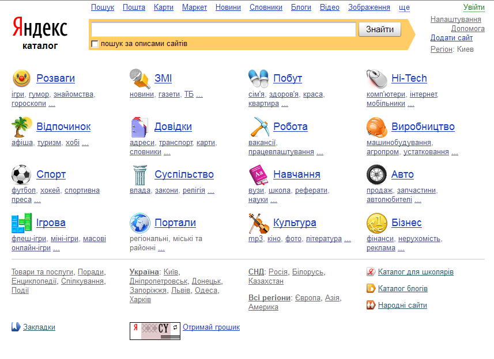Image resolution: width=494 pixels, height=359 pixels.
Task: Expand the ще menu in top navigation
Action: click(404, 7)
